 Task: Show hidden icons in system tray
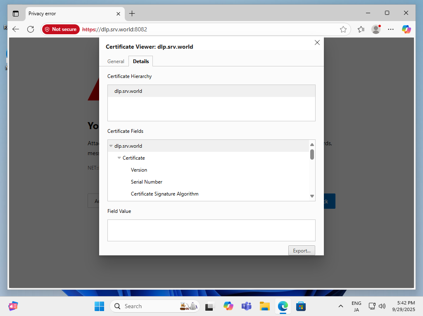[340, 306]
